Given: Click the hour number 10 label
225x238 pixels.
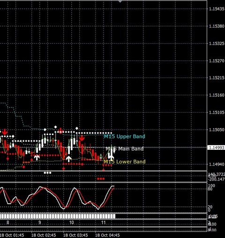Looking at the screenshot, I should (71, 223).
